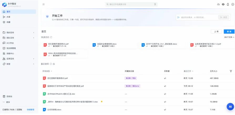Click the 文件大小 column header
Viewport: 235px width, 115px height.
pyautogui.click(x=213, y=71)
